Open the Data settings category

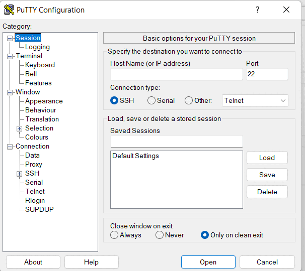click(32, 155)
